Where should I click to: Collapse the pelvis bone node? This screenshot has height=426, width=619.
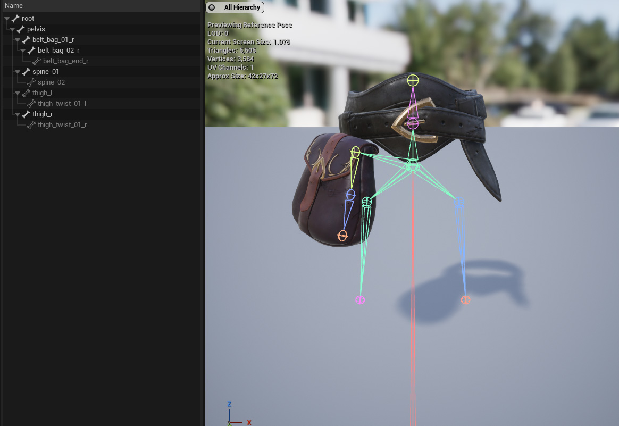coord(12,29)
